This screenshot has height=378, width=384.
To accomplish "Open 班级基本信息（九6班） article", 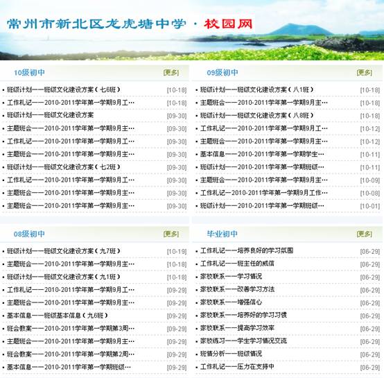I will 58,316.
